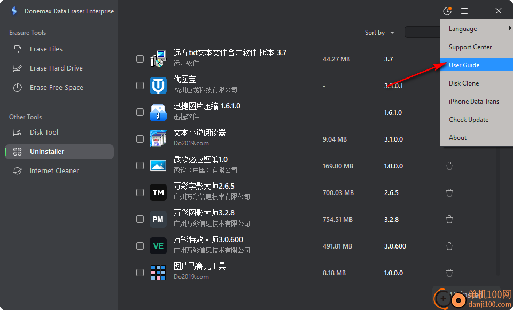Tick the 优图宝 checkbox
This screenshot has width=513, height=310.
click(x=140, y=86)
